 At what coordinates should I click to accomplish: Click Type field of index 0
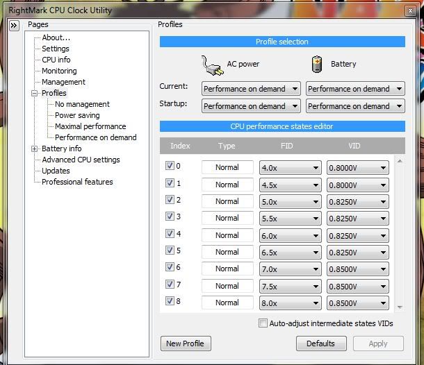[227, 167]
